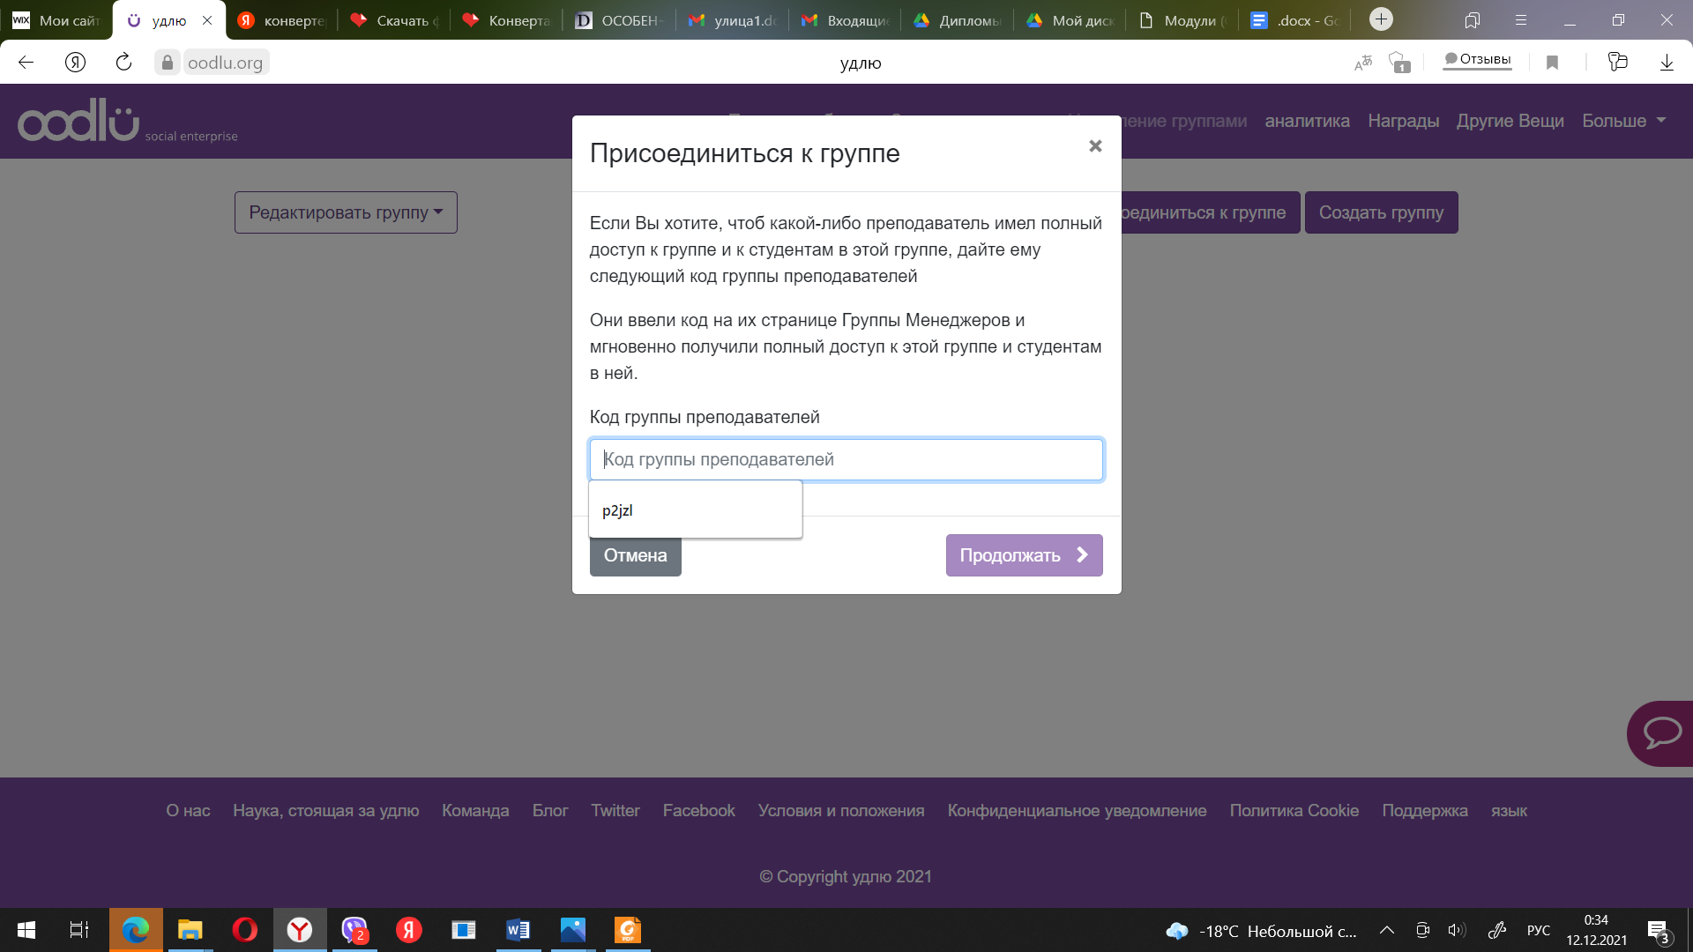Image resolution: width=1693 pixels, height=952 pixels.
Task: Open the Награды menu item
Action: pos(1403,121)
